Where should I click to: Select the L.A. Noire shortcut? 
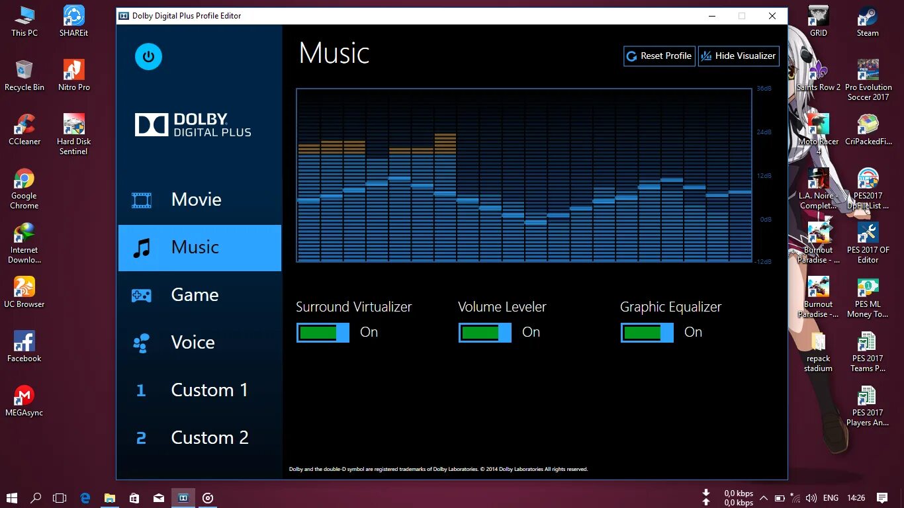pos(819,189)
